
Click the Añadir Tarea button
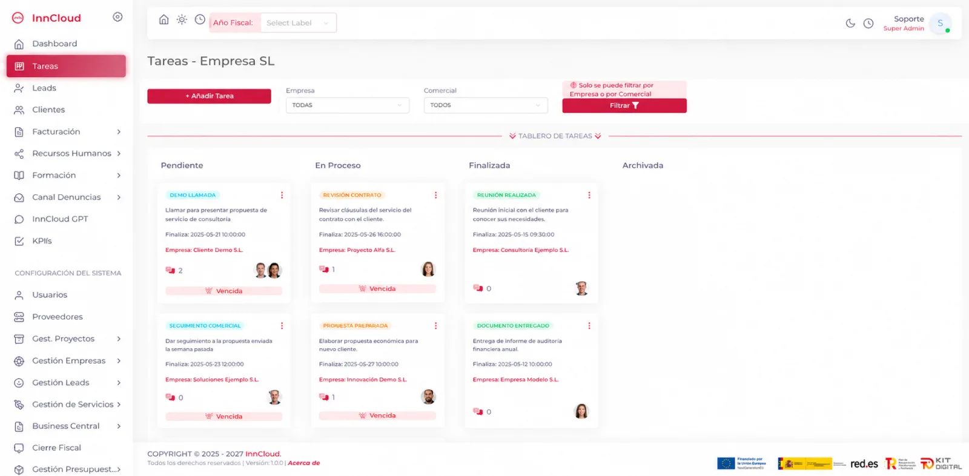209,96
